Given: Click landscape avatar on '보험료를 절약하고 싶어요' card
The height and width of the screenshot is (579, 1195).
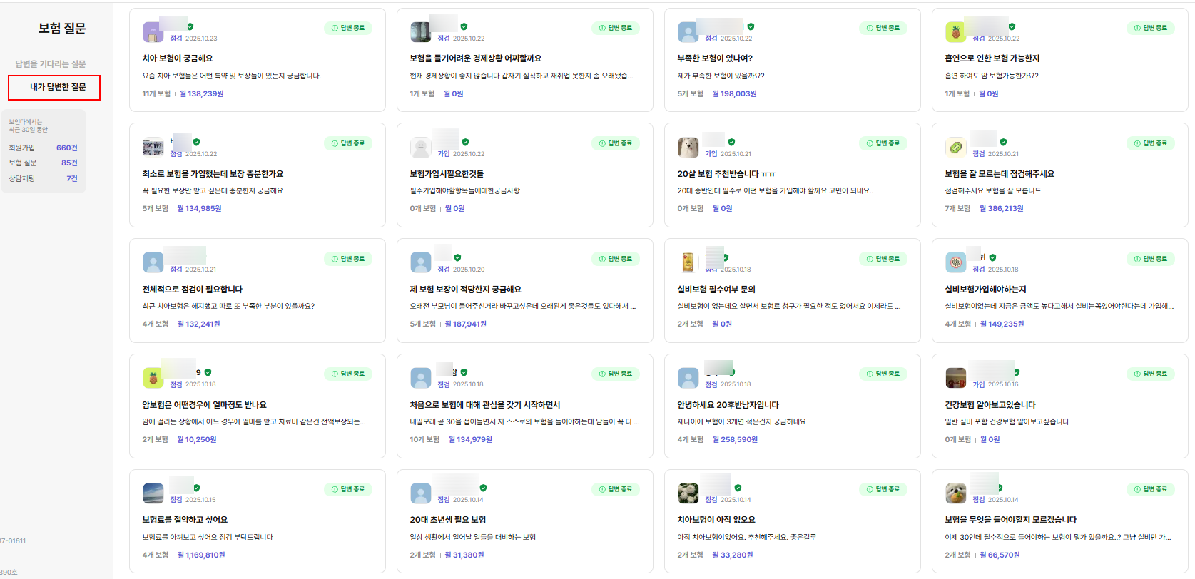Looking at the screenshot, I should (x=153, y=493).
